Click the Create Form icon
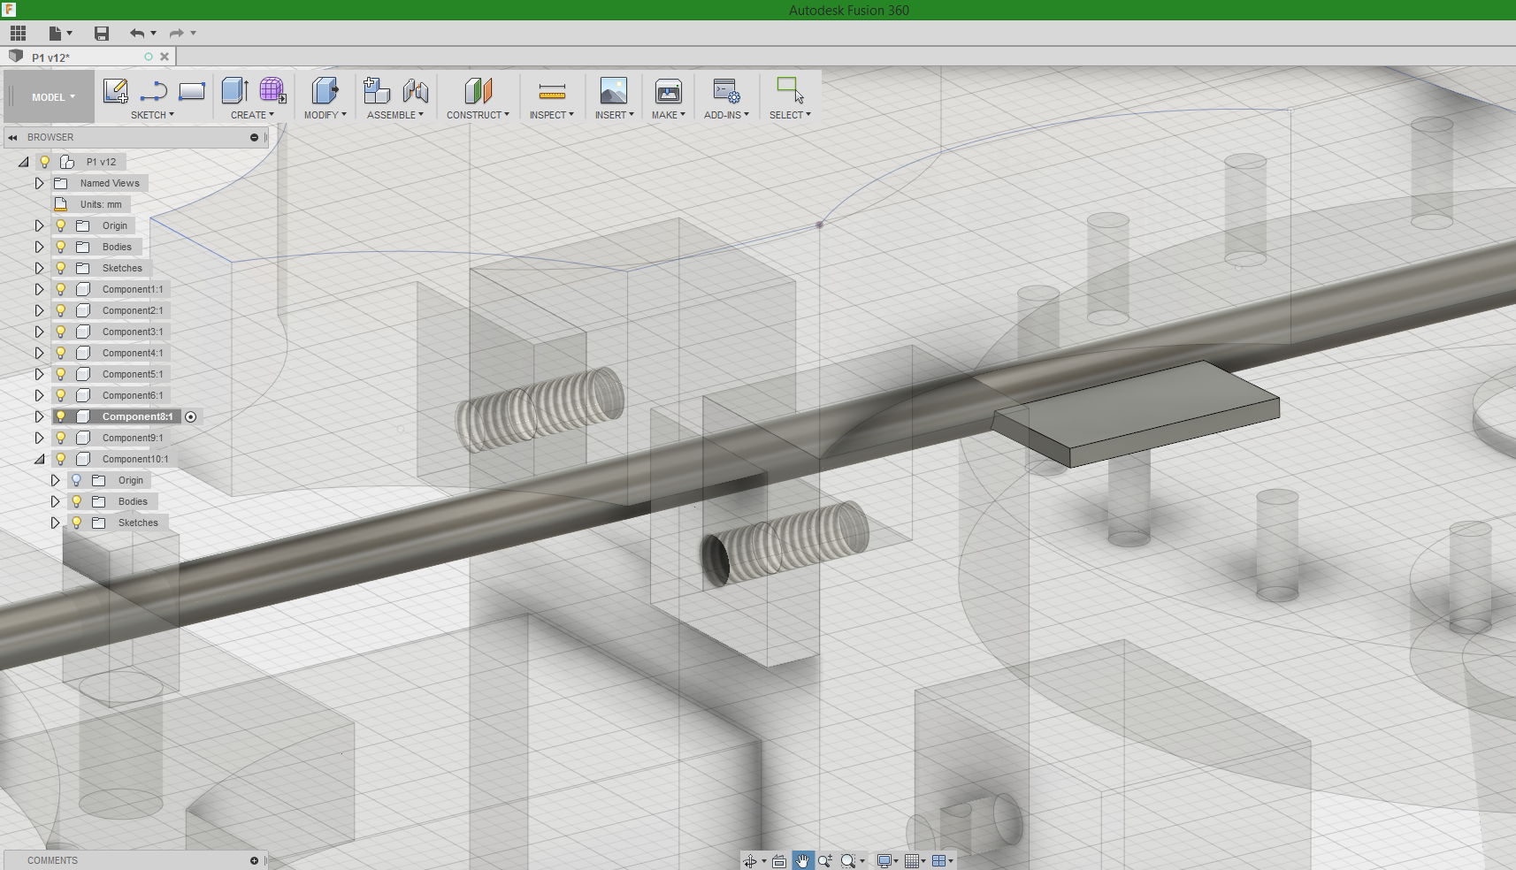 pos(272,90)
